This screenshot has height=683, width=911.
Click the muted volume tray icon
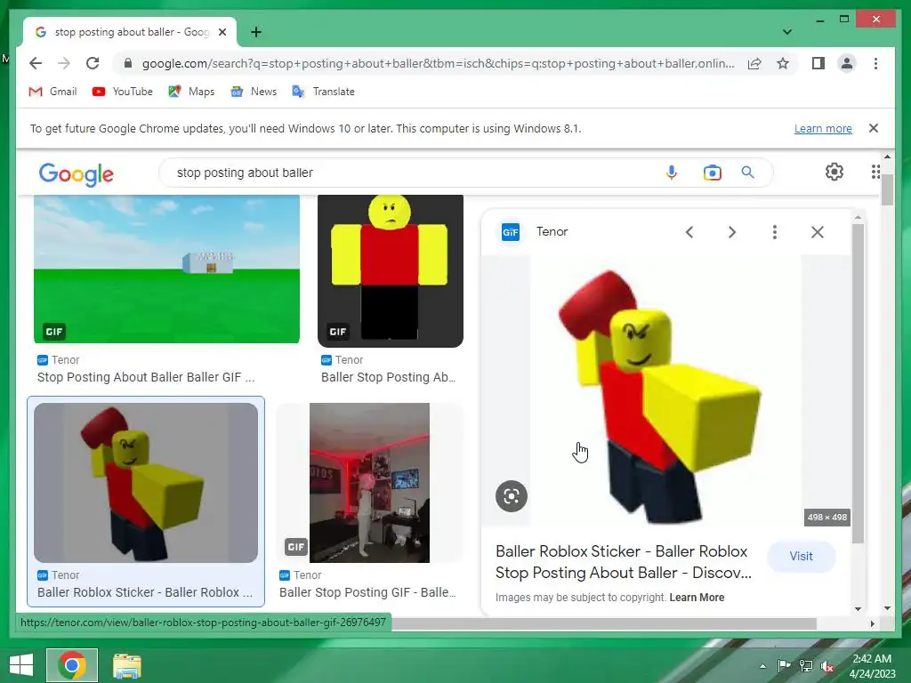click(827, 666)
